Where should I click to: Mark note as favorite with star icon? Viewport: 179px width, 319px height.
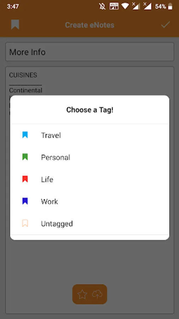[82, 295]
